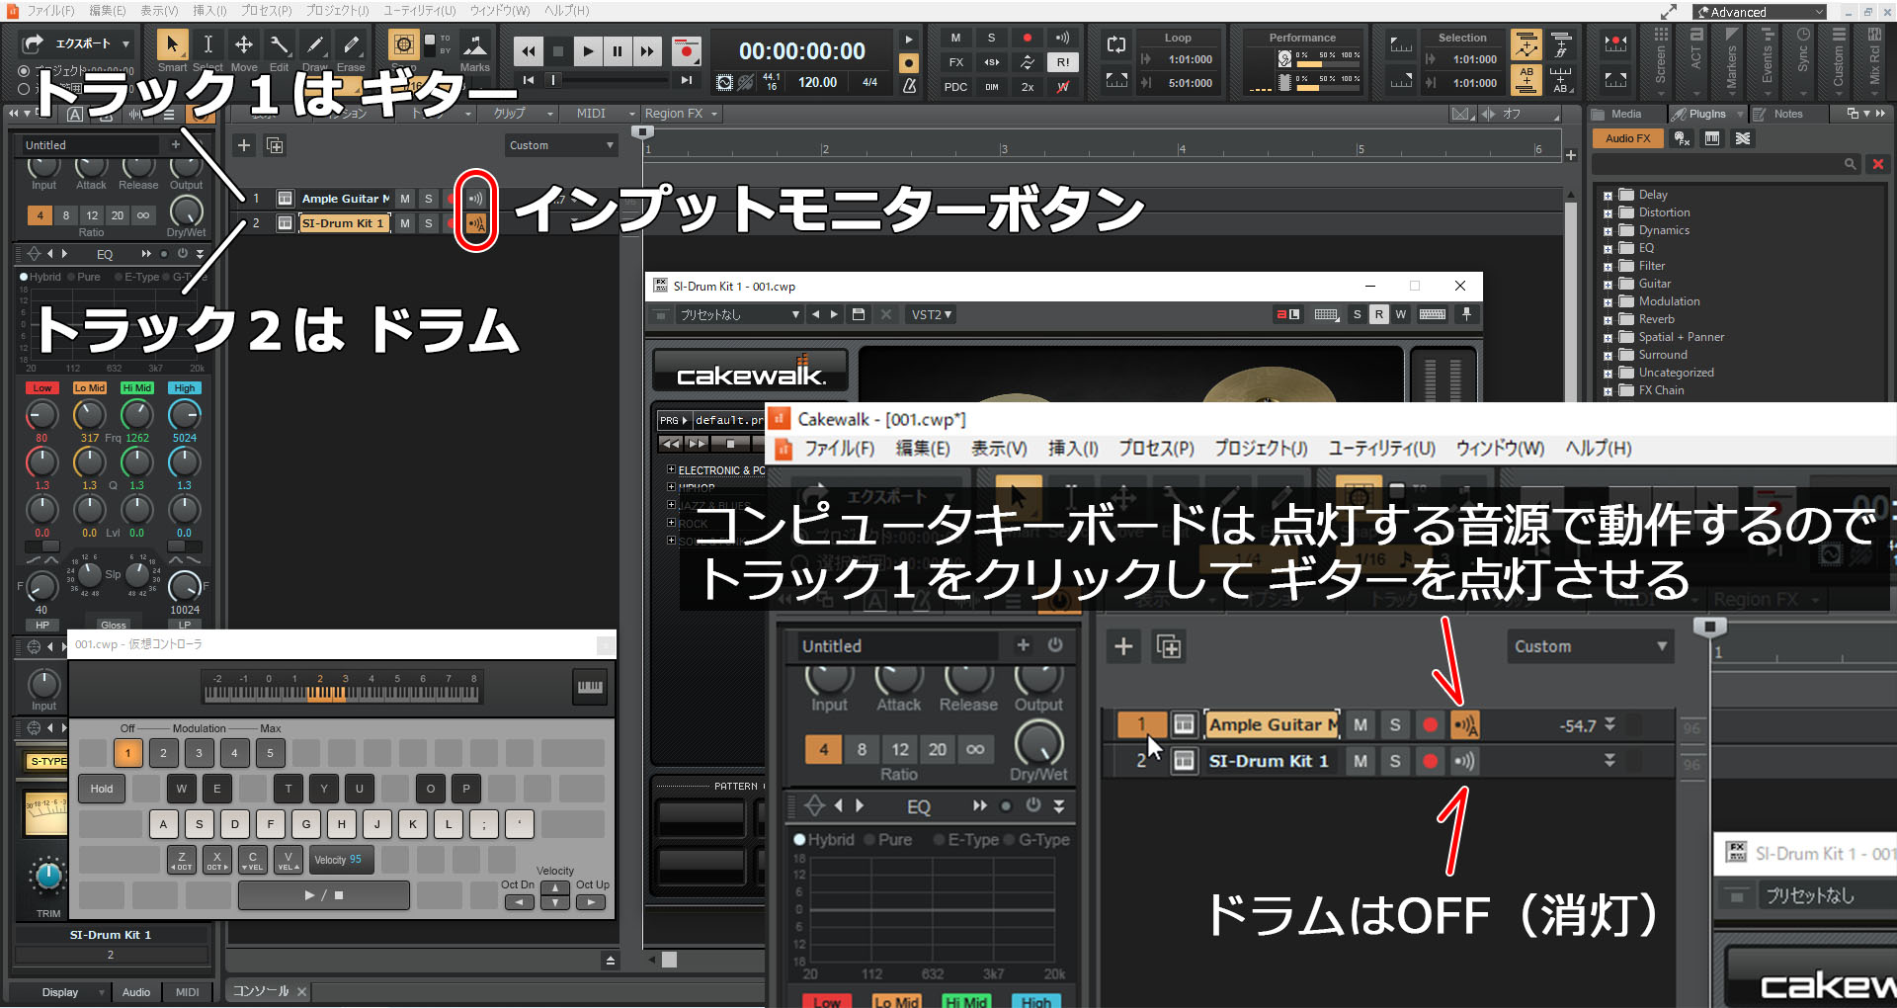Image resolution: width=1897 pixels, height=1008 pixels.
Task: Toggle the metronome on
Action: [909, 88]
